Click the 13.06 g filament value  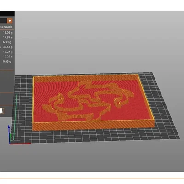(x=8, y=33)
